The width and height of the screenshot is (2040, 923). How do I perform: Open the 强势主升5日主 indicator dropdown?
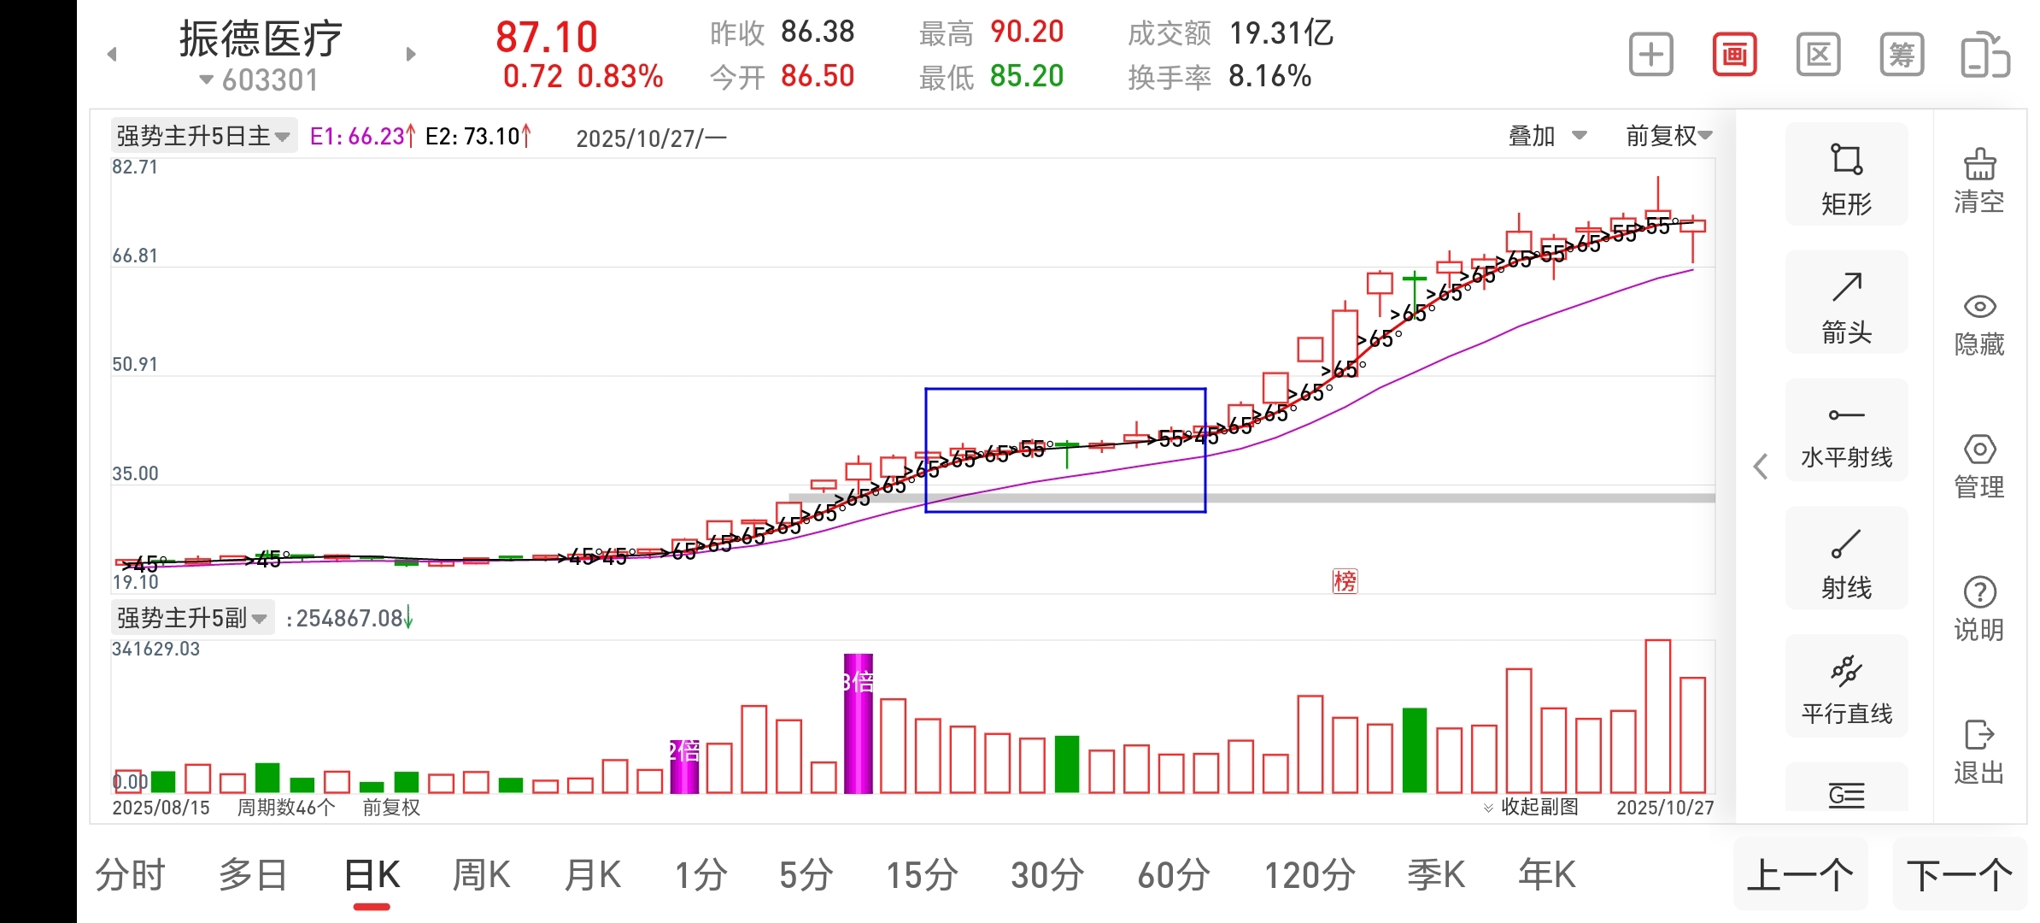(203, 136)
